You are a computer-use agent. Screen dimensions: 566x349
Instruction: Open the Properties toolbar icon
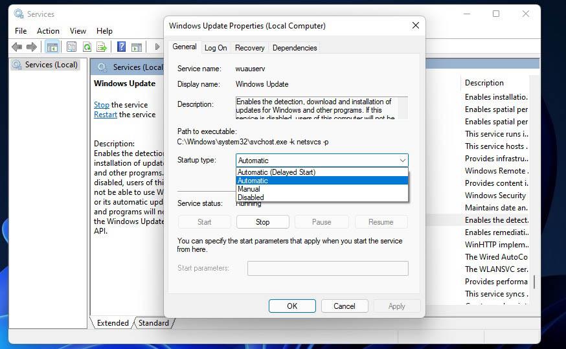71,47
